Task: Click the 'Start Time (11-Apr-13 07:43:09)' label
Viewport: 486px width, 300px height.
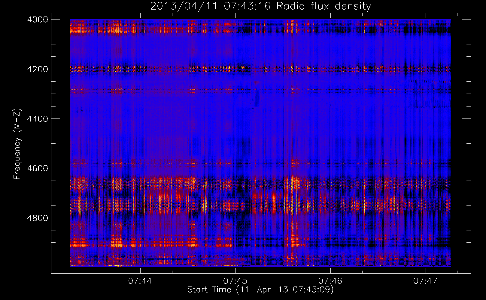Action: (x=260, y=290)
